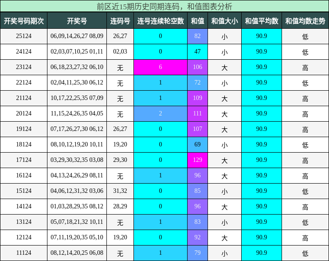Click consecutive pair 19,20 in row 18124

coord(120,144)
